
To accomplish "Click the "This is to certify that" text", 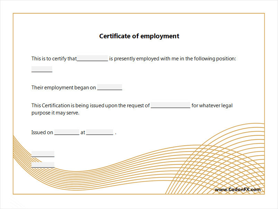I will (x=54, y=59).
